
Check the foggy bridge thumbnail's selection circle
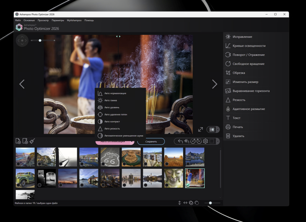[x=61, y=164]
